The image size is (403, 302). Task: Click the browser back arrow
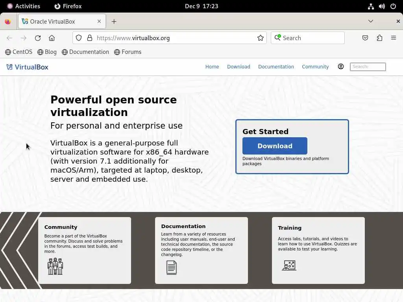[x=9, y=38]
